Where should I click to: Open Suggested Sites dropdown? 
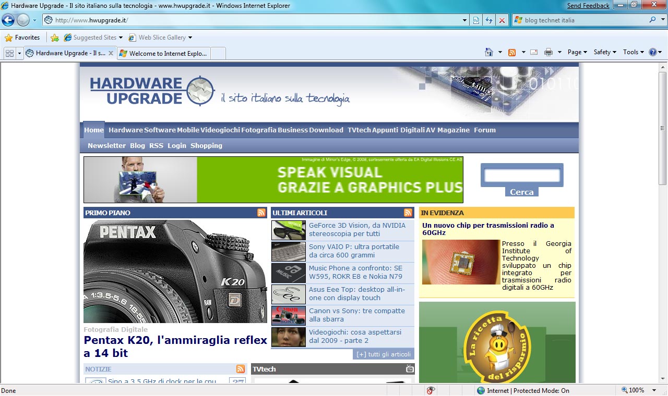point(93,38)
